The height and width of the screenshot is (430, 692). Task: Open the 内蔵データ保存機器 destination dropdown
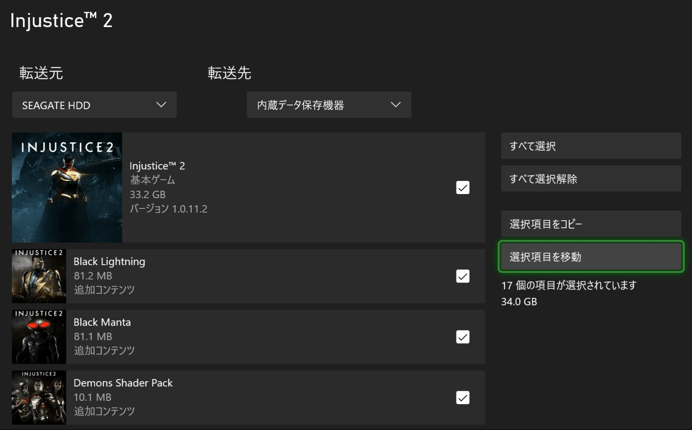(329, 105)
